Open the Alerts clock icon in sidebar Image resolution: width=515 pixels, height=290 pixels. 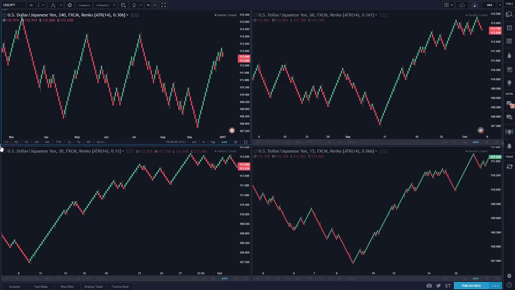click(509, 28)
